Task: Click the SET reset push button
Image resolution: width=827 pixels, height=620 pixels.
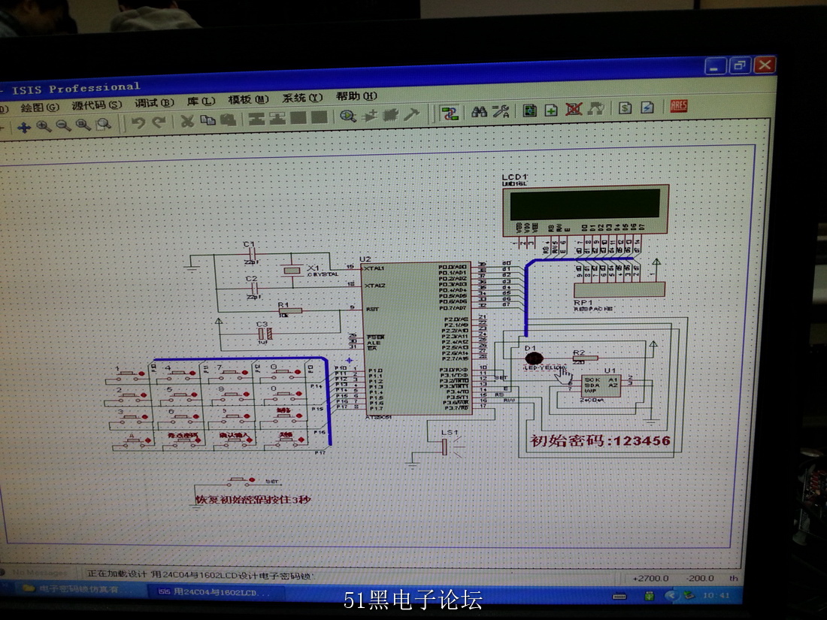Action: (x=241, y=480)
